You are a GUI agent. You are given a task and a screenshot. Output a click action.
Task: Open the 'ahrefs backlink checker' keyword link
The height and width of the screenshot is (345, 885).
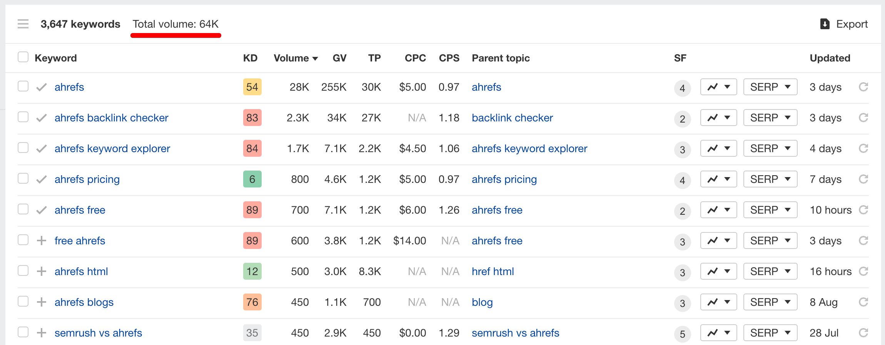(111, 118)
